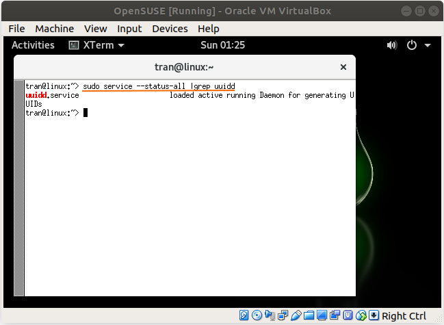Close the VirtualBox window

coord(434,11)
